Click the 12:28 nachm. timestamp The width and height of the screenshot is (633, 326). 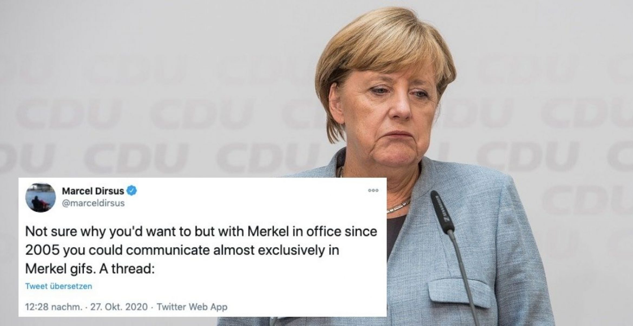click(x=53, y=307)
